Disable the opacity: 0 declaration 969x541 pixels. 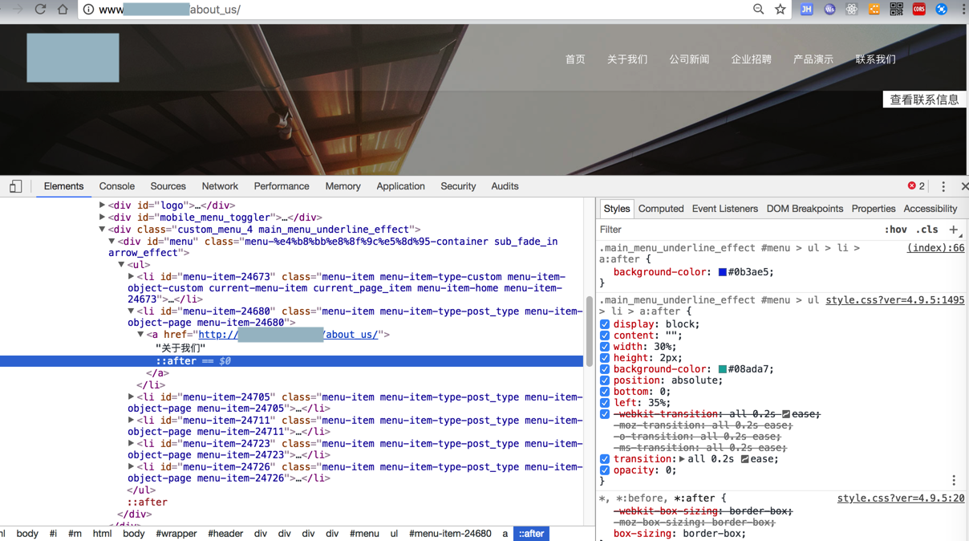605,470
